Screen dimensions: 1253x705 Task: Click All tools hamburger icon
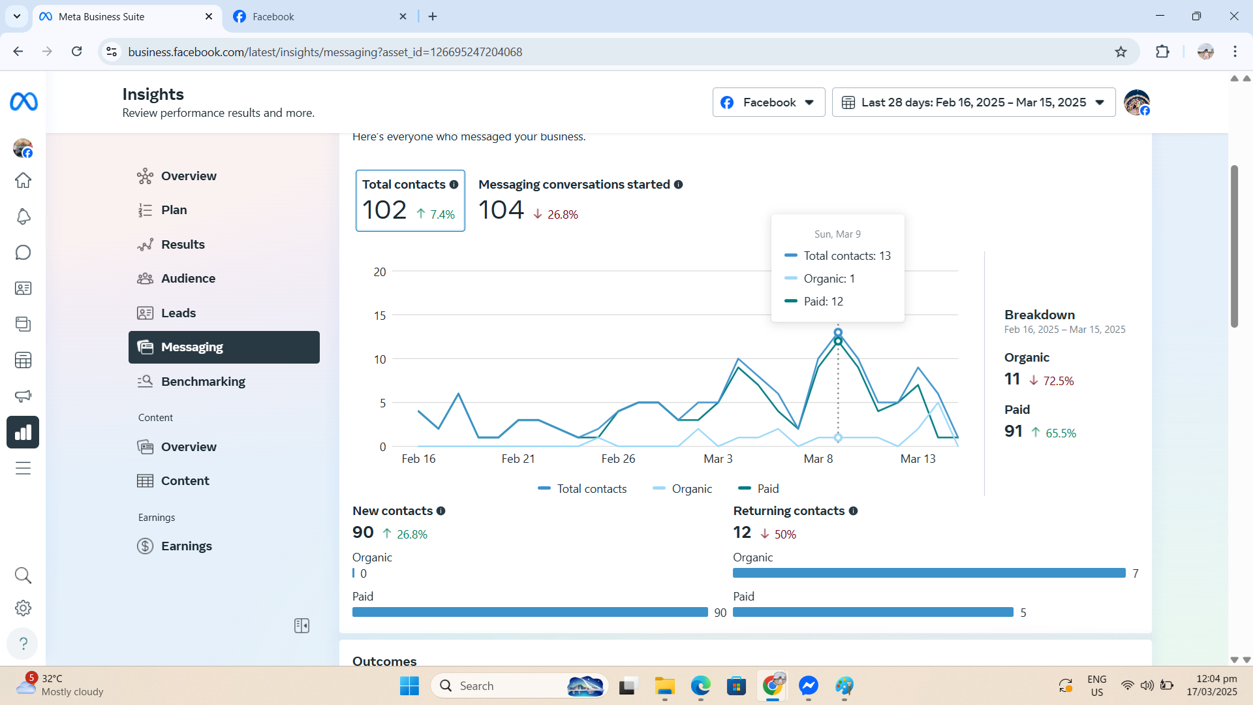23,469
